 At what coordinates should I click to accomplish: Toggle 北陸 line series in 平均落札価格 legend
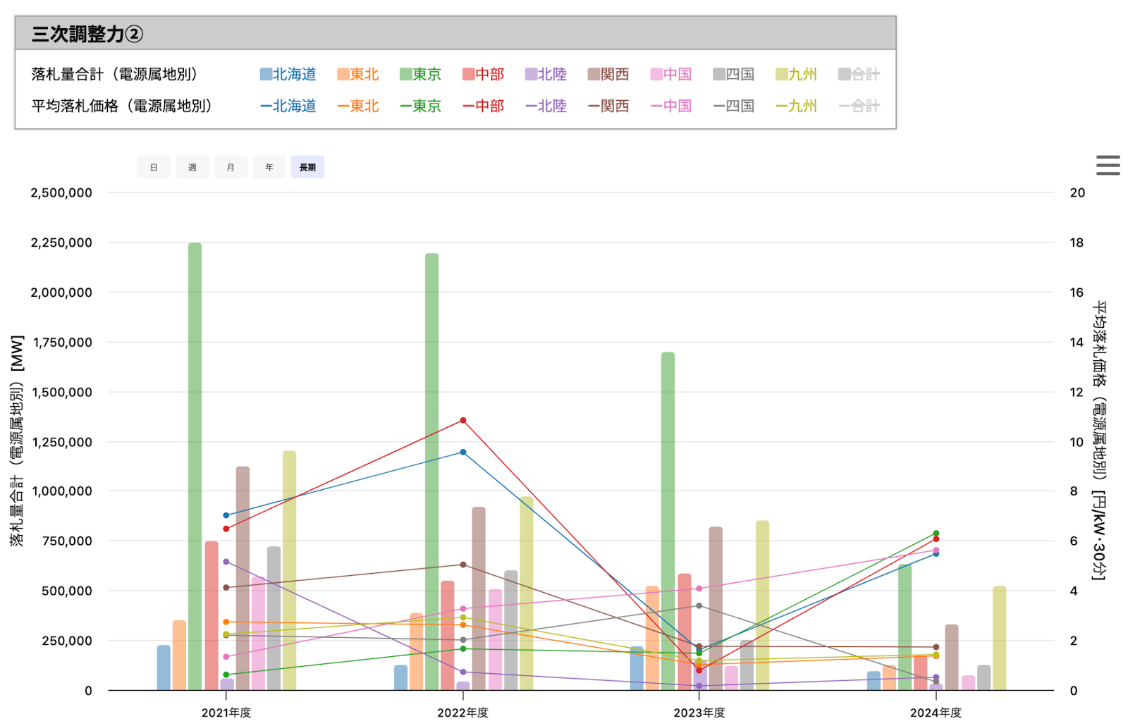pos(546,106)
